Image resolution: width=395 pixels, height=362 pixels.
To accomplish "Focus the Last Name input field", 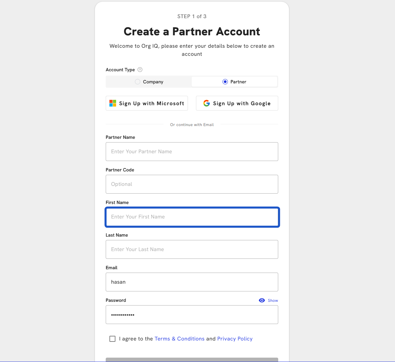I will [x=192, y=249].
